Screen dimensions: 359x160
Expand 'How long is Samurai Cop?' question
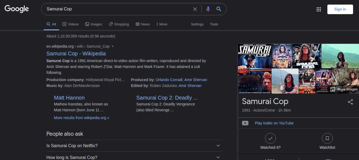(x=134, y=157)
